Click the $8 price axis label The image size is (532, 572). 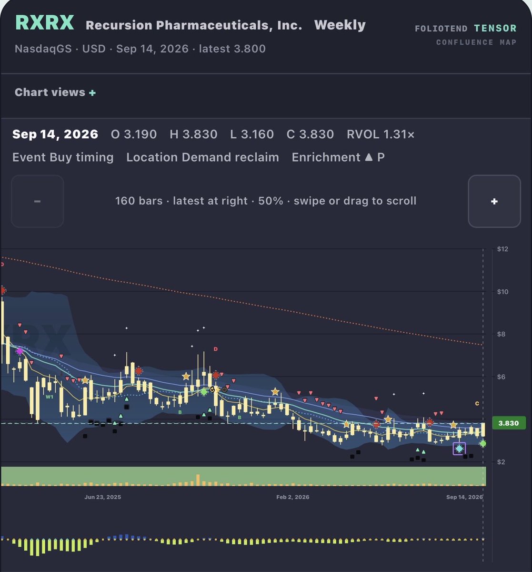click(x=502, y=334)
